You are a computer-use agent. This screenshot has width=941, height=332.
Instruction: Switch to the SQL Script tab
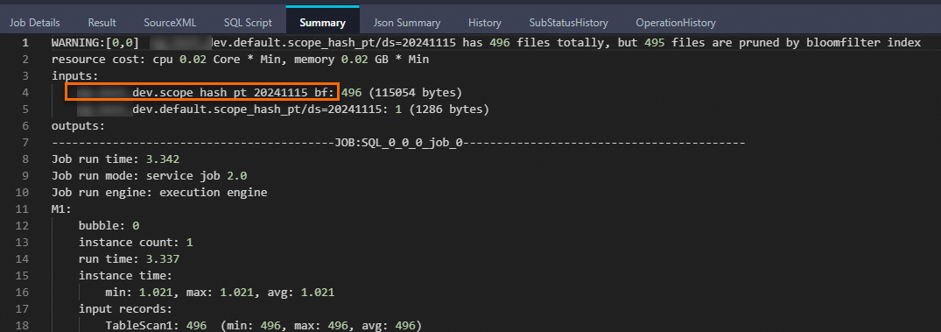point(248,23)
